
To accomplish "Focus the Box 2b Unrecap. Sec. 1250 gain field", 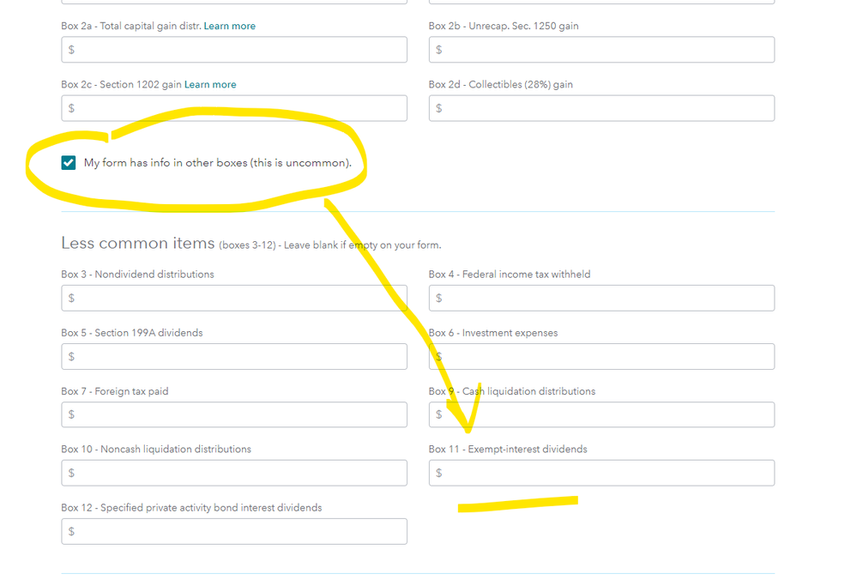I will pos(601,50).
